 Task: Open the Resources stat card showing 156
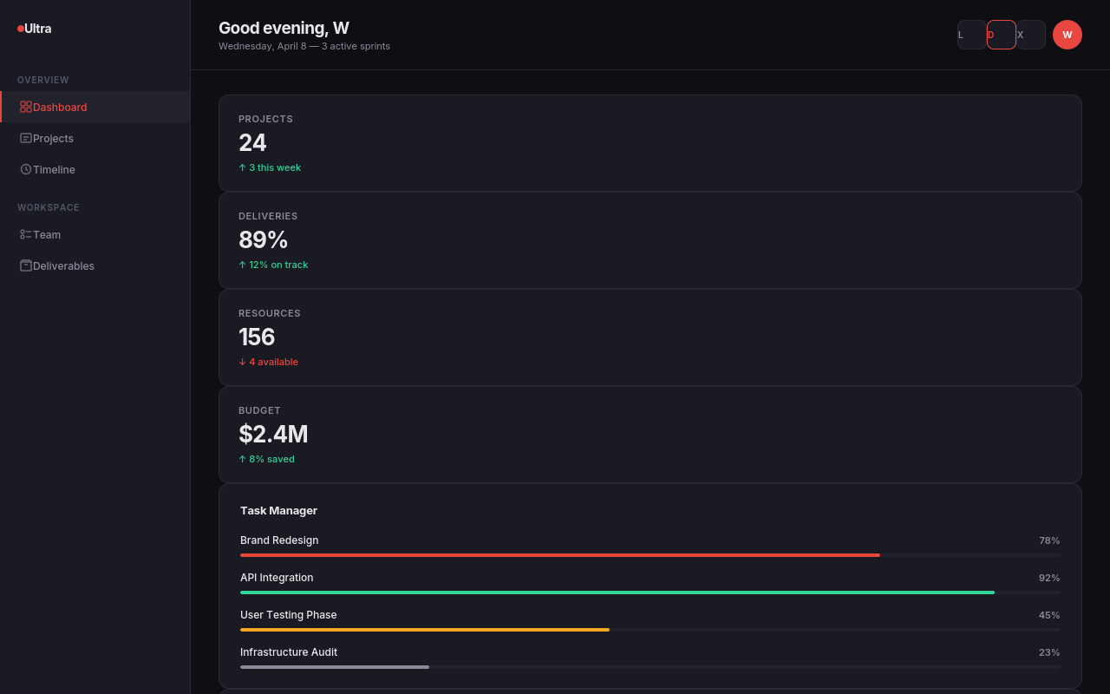tap(650, 337)
